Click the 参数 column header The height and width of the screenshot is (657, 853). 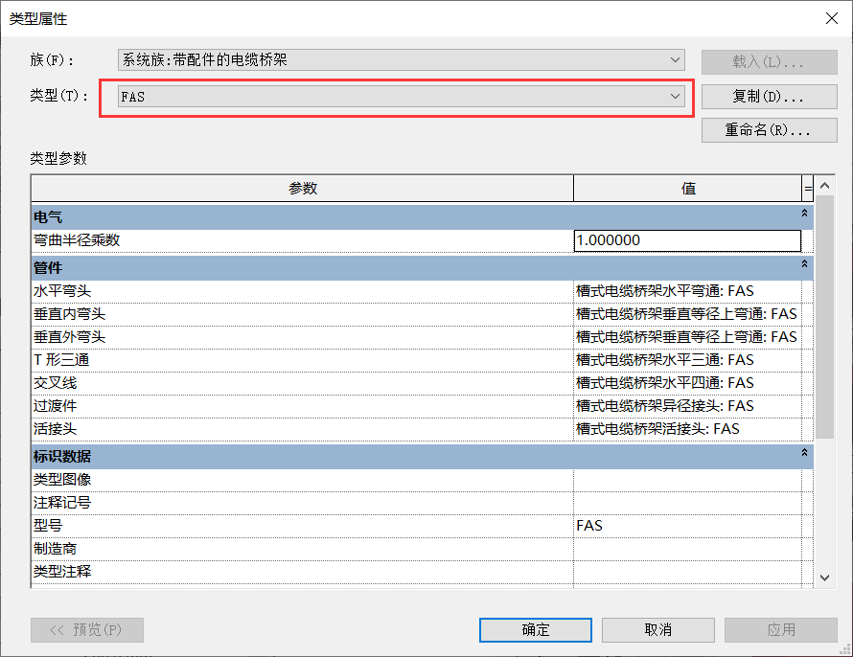pos(302,189)
